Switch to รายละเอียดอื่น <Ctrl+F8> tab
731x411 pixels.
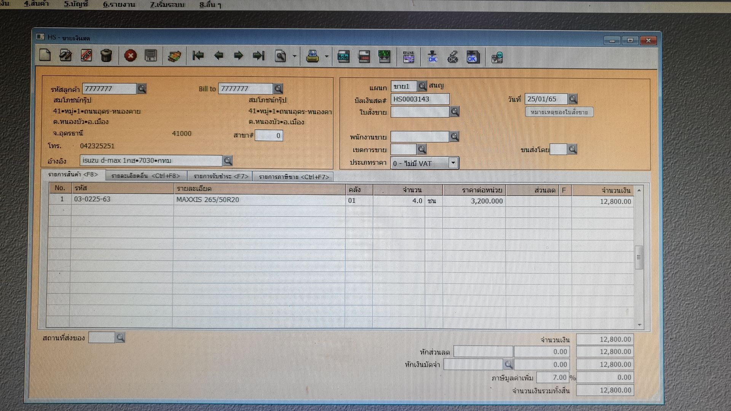coord(145,176)
